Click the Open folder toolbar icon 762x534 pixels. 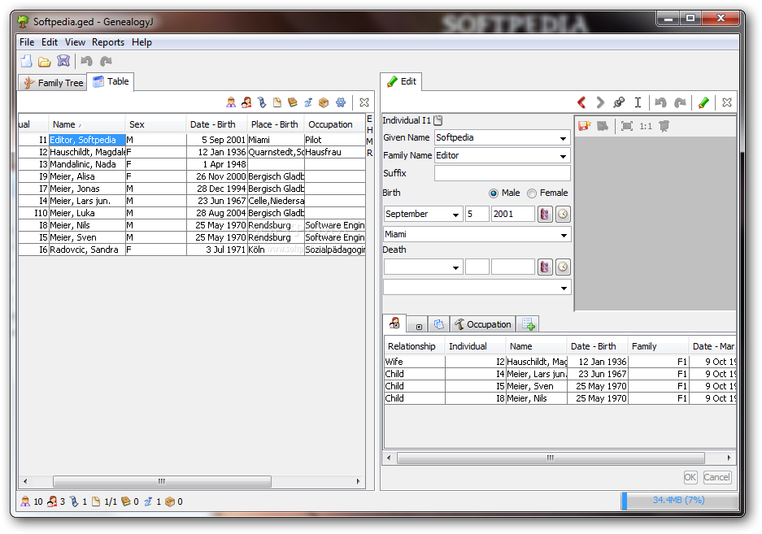pyautogui.click(x=45, y=62)
